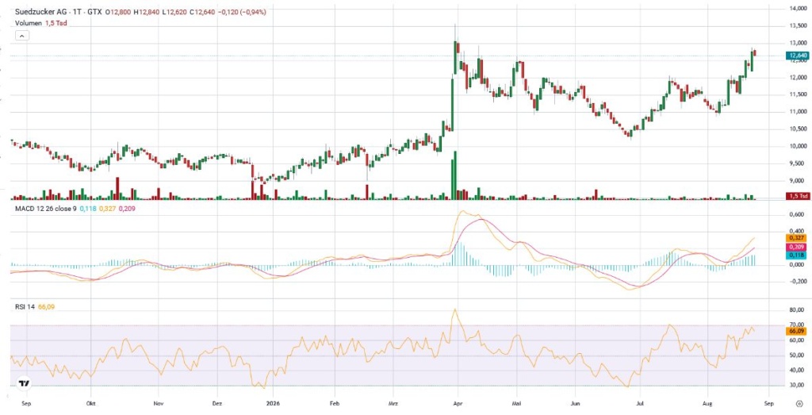Click the Apr label on the time axis
The width and height of the screenshot is (812, 415).
pyautogui.click(x=457, y=402)
